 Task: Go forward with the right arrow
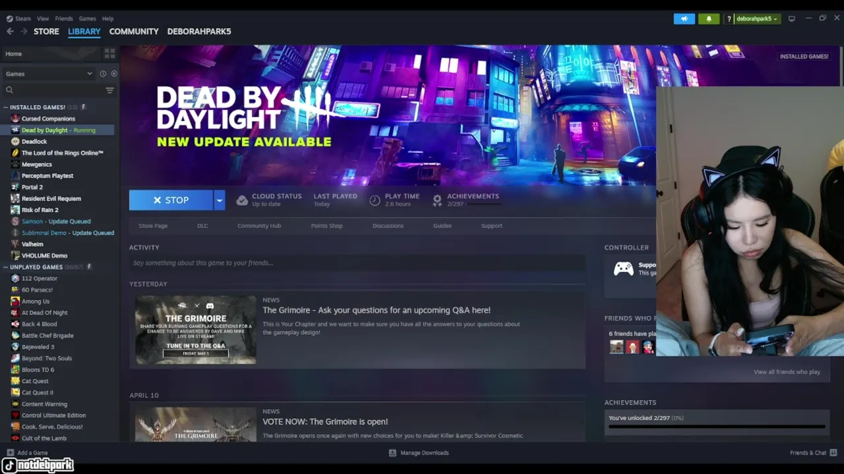(x=24, y=31)
